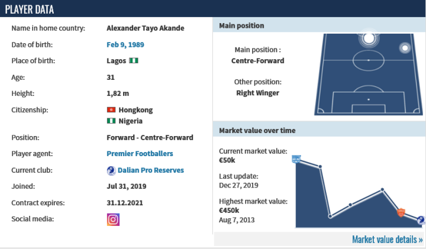This screenshot has height=249, width=426.
Task: Click the blue club crest at chart end
Action: 420,221
